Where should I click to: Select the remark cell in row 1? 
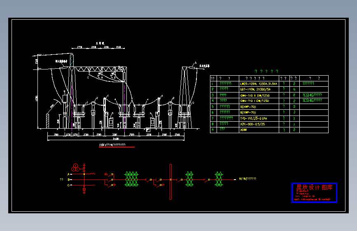[314, 84]
